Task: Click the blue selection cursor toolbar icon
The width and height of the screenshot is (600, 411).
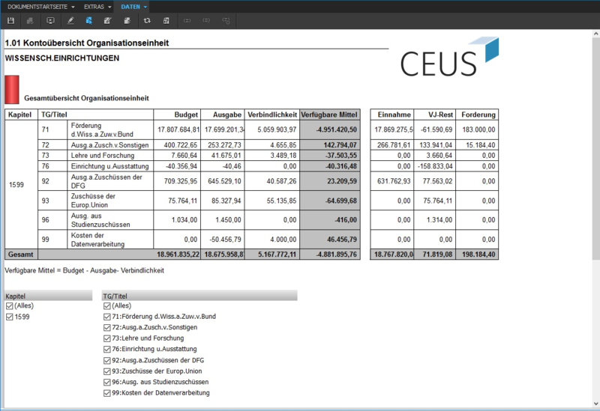Action: [x=89, y=21]
